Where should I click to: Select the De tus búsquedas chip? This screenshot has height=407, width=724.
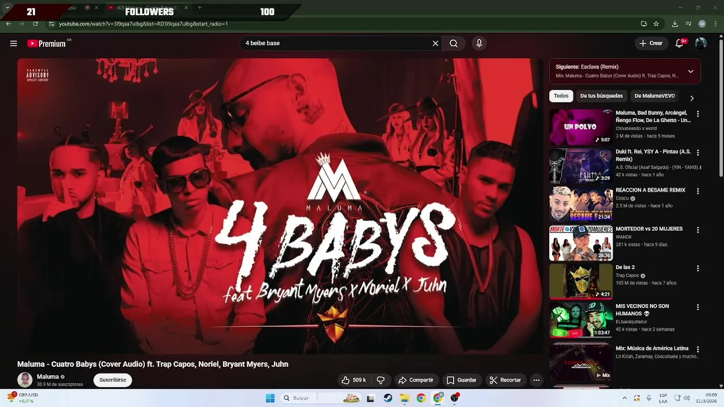point(601,96)
